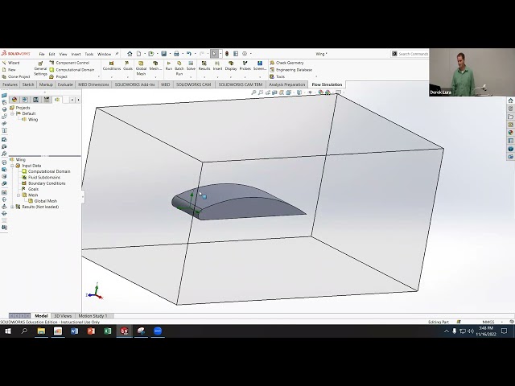Click the Home icon in top toolbar
The width and height of the screenshot is (515, 386).
tap(130, 54)
